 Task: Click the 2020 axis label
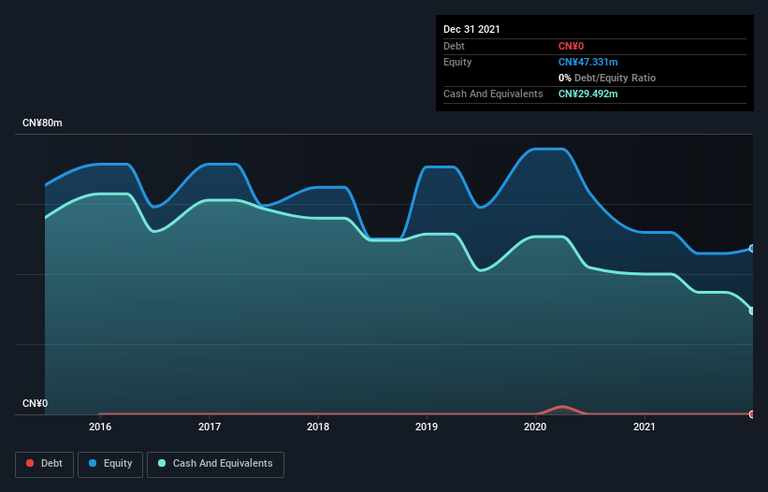535,427
